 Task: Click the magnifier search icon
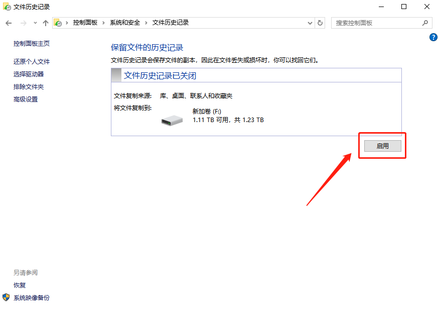pos(425,23)
